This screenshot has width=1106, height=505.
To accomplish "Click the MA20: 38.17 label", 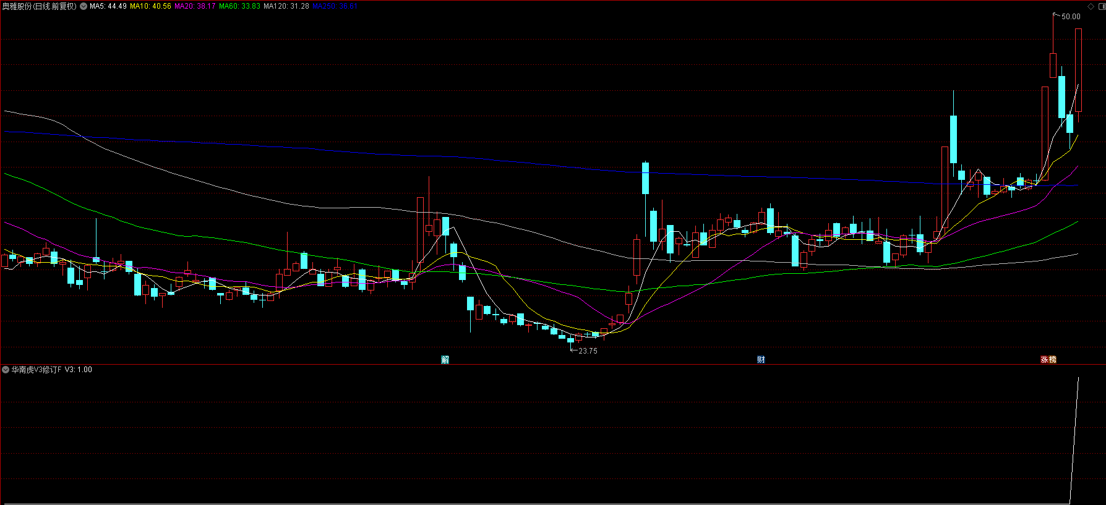I will pos(195,6).
